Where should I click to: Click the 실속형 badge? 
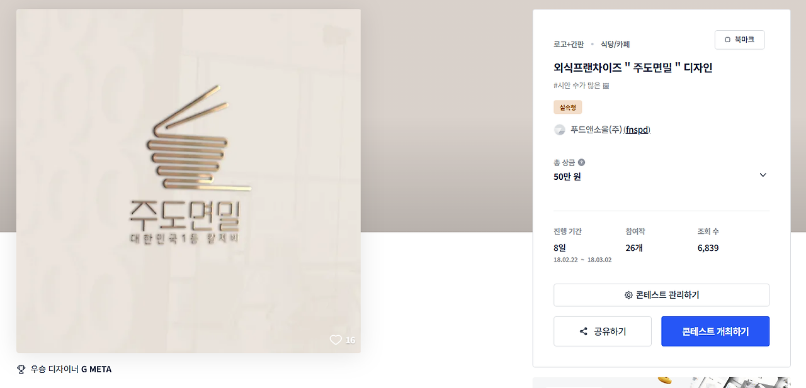[x=568, y=108]
